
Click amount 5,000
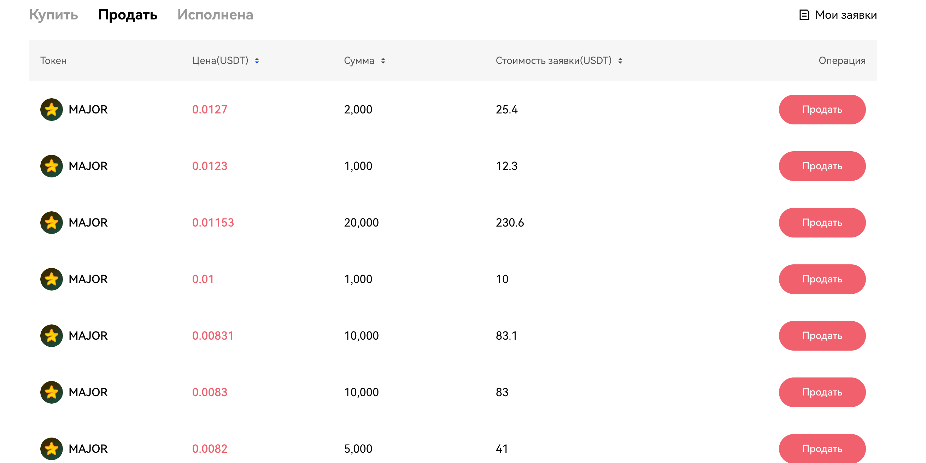pyautogui.click(x=358, y=448)
